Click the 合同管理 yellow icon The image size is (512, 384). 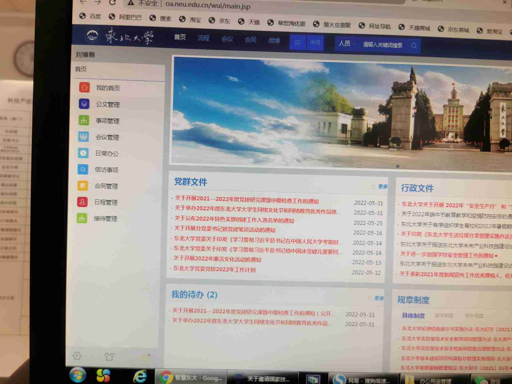tap(83, 186)
